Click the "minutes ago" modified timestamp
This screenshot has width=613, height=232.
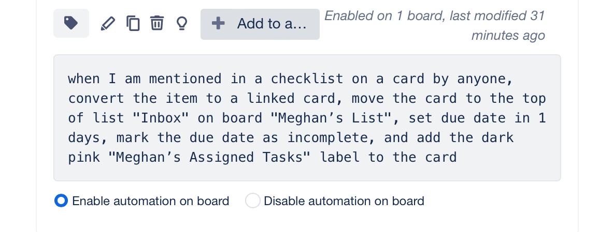tap(508, 35)
